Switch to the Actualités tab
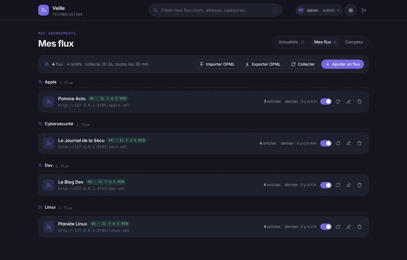This screenshot has width=407, height=260. pyautogui.click(x=292, y=42)
